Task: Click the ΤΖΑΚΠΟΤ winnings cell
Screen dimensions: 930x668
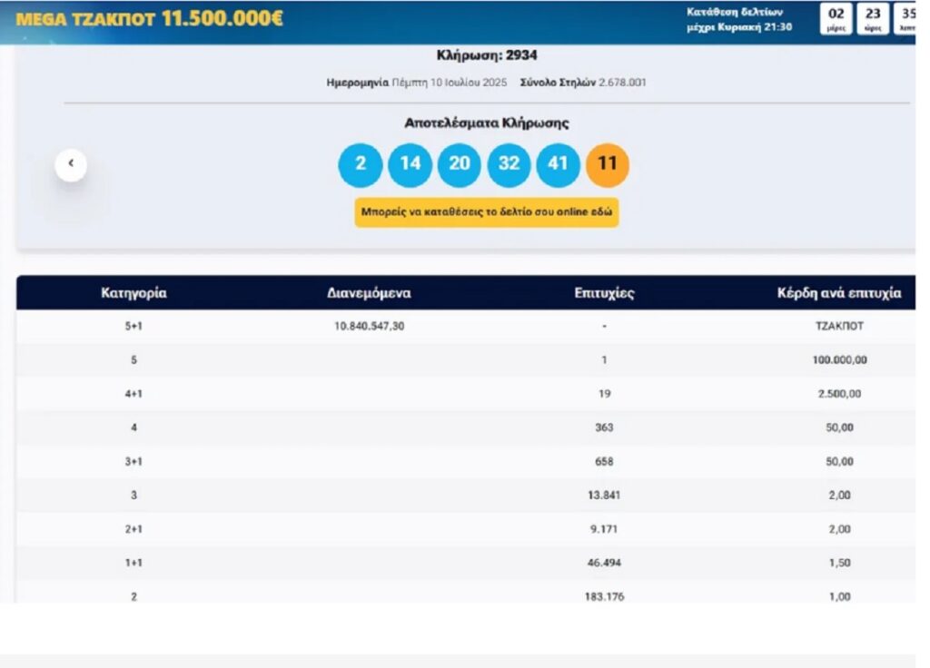Action: click(839, 326)
